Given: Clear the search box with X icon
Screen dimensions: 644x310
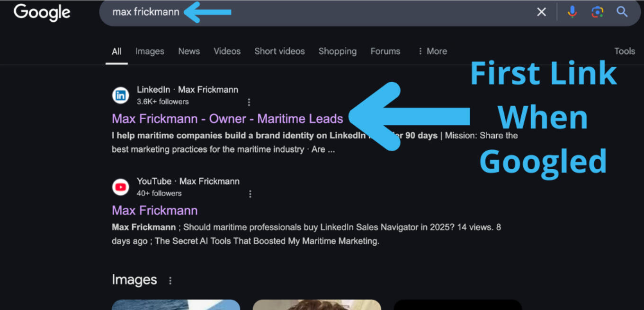Looking at the screenshot, I should pyautogui.click(x=541, y=12).
